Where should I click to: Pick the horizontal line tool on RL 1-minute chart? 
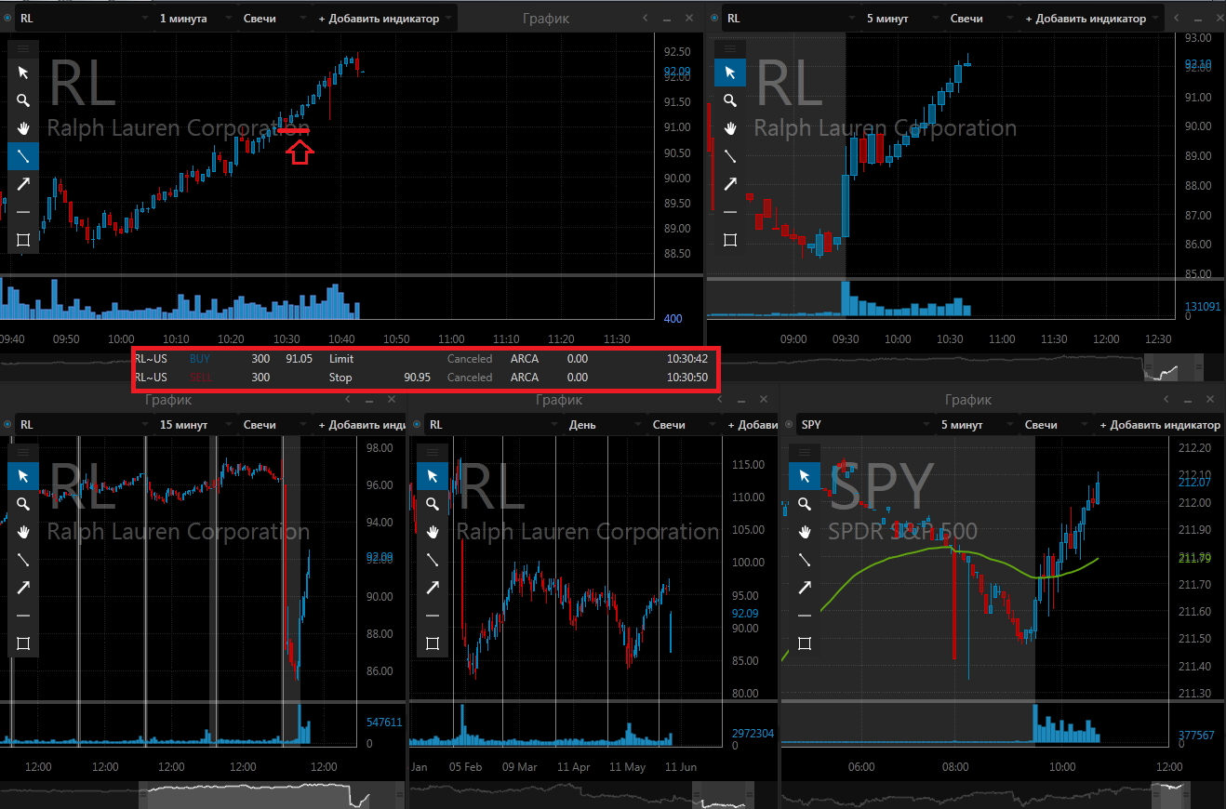pyautogui.click(x=23, y=211)
